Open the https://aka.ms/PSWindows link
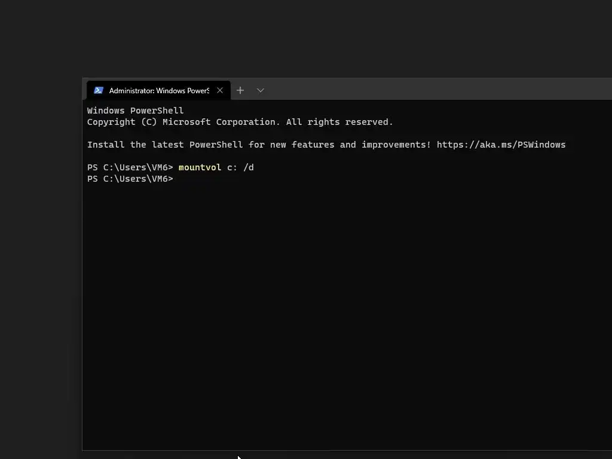 click(x=501, y=145)
